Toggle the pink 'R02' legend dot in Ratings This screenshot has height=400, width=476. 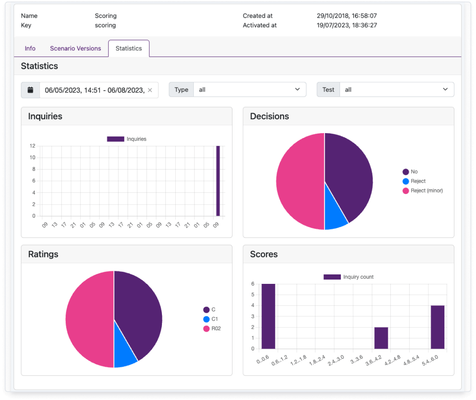pyautogui.click(x=206, y=329)
